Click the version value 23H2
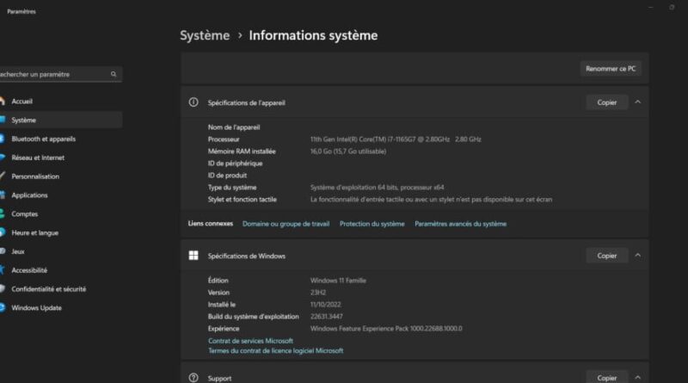Viewport: 688px width, 383px height. tap(318, 293)
